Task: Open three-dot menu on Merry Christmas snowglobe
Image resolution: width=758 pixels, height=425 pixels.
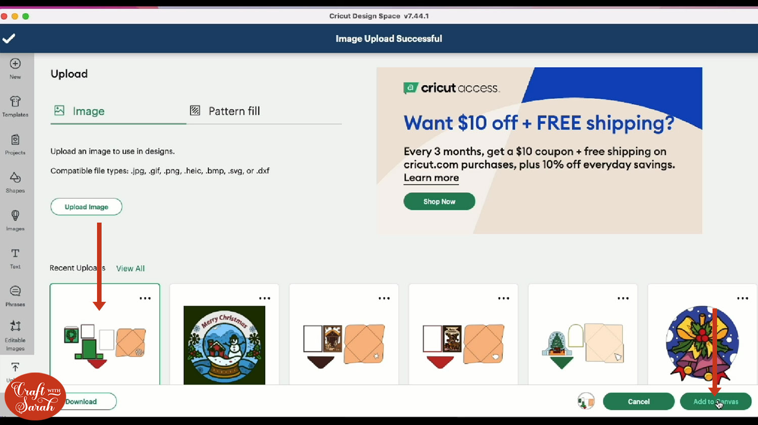Action: 265,298
